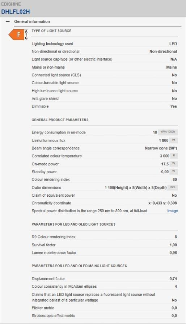
Task: Click the Narrow cone (90°) beam angle value
Action: click(x=161, y=148)
